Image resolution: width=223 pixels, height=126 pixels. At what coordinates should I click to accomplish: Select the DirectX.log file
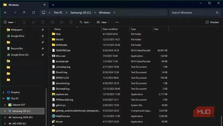coord(61,72)
